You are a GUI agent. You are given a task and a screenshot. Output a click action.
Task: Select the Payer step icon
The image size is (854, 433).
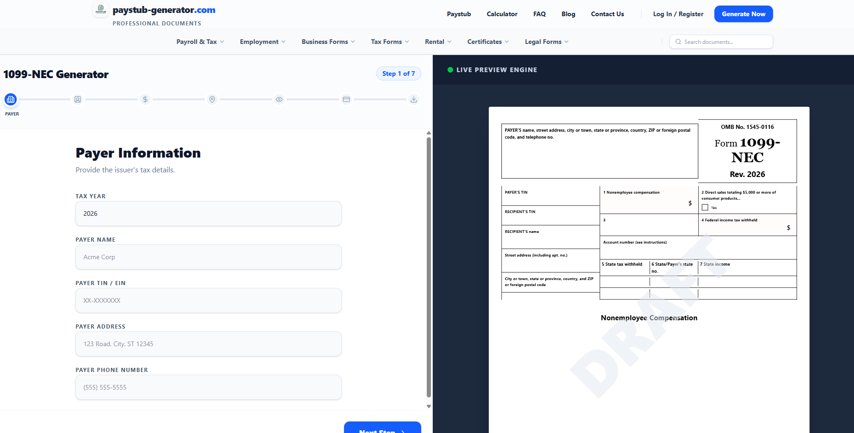point(11,99)
